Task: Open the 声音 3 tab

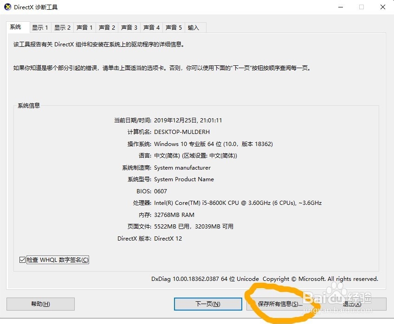Action: 129,27
